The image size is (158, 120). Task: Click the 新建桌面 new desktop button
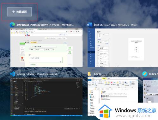(x=20, y=12)
